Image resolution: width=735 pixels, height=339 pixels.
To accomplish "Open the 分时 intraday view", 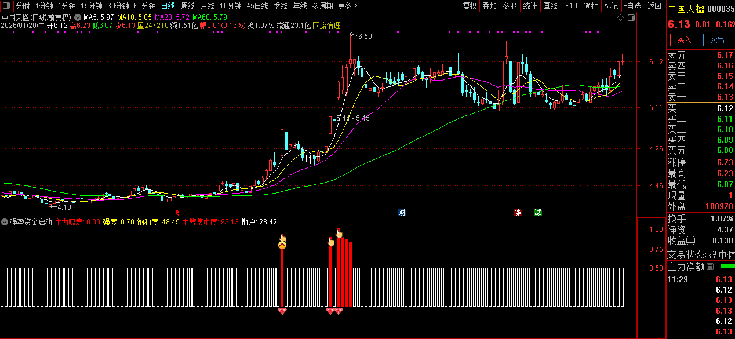I will pyautogui.click(x=23, y=6).
